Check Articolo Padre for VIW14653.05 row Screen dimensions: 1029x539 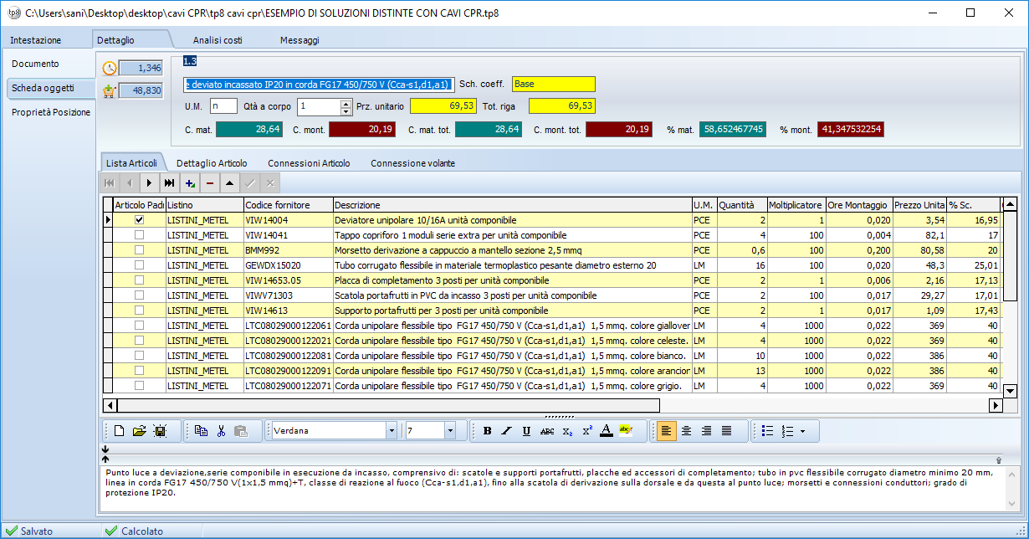(139, 280)
